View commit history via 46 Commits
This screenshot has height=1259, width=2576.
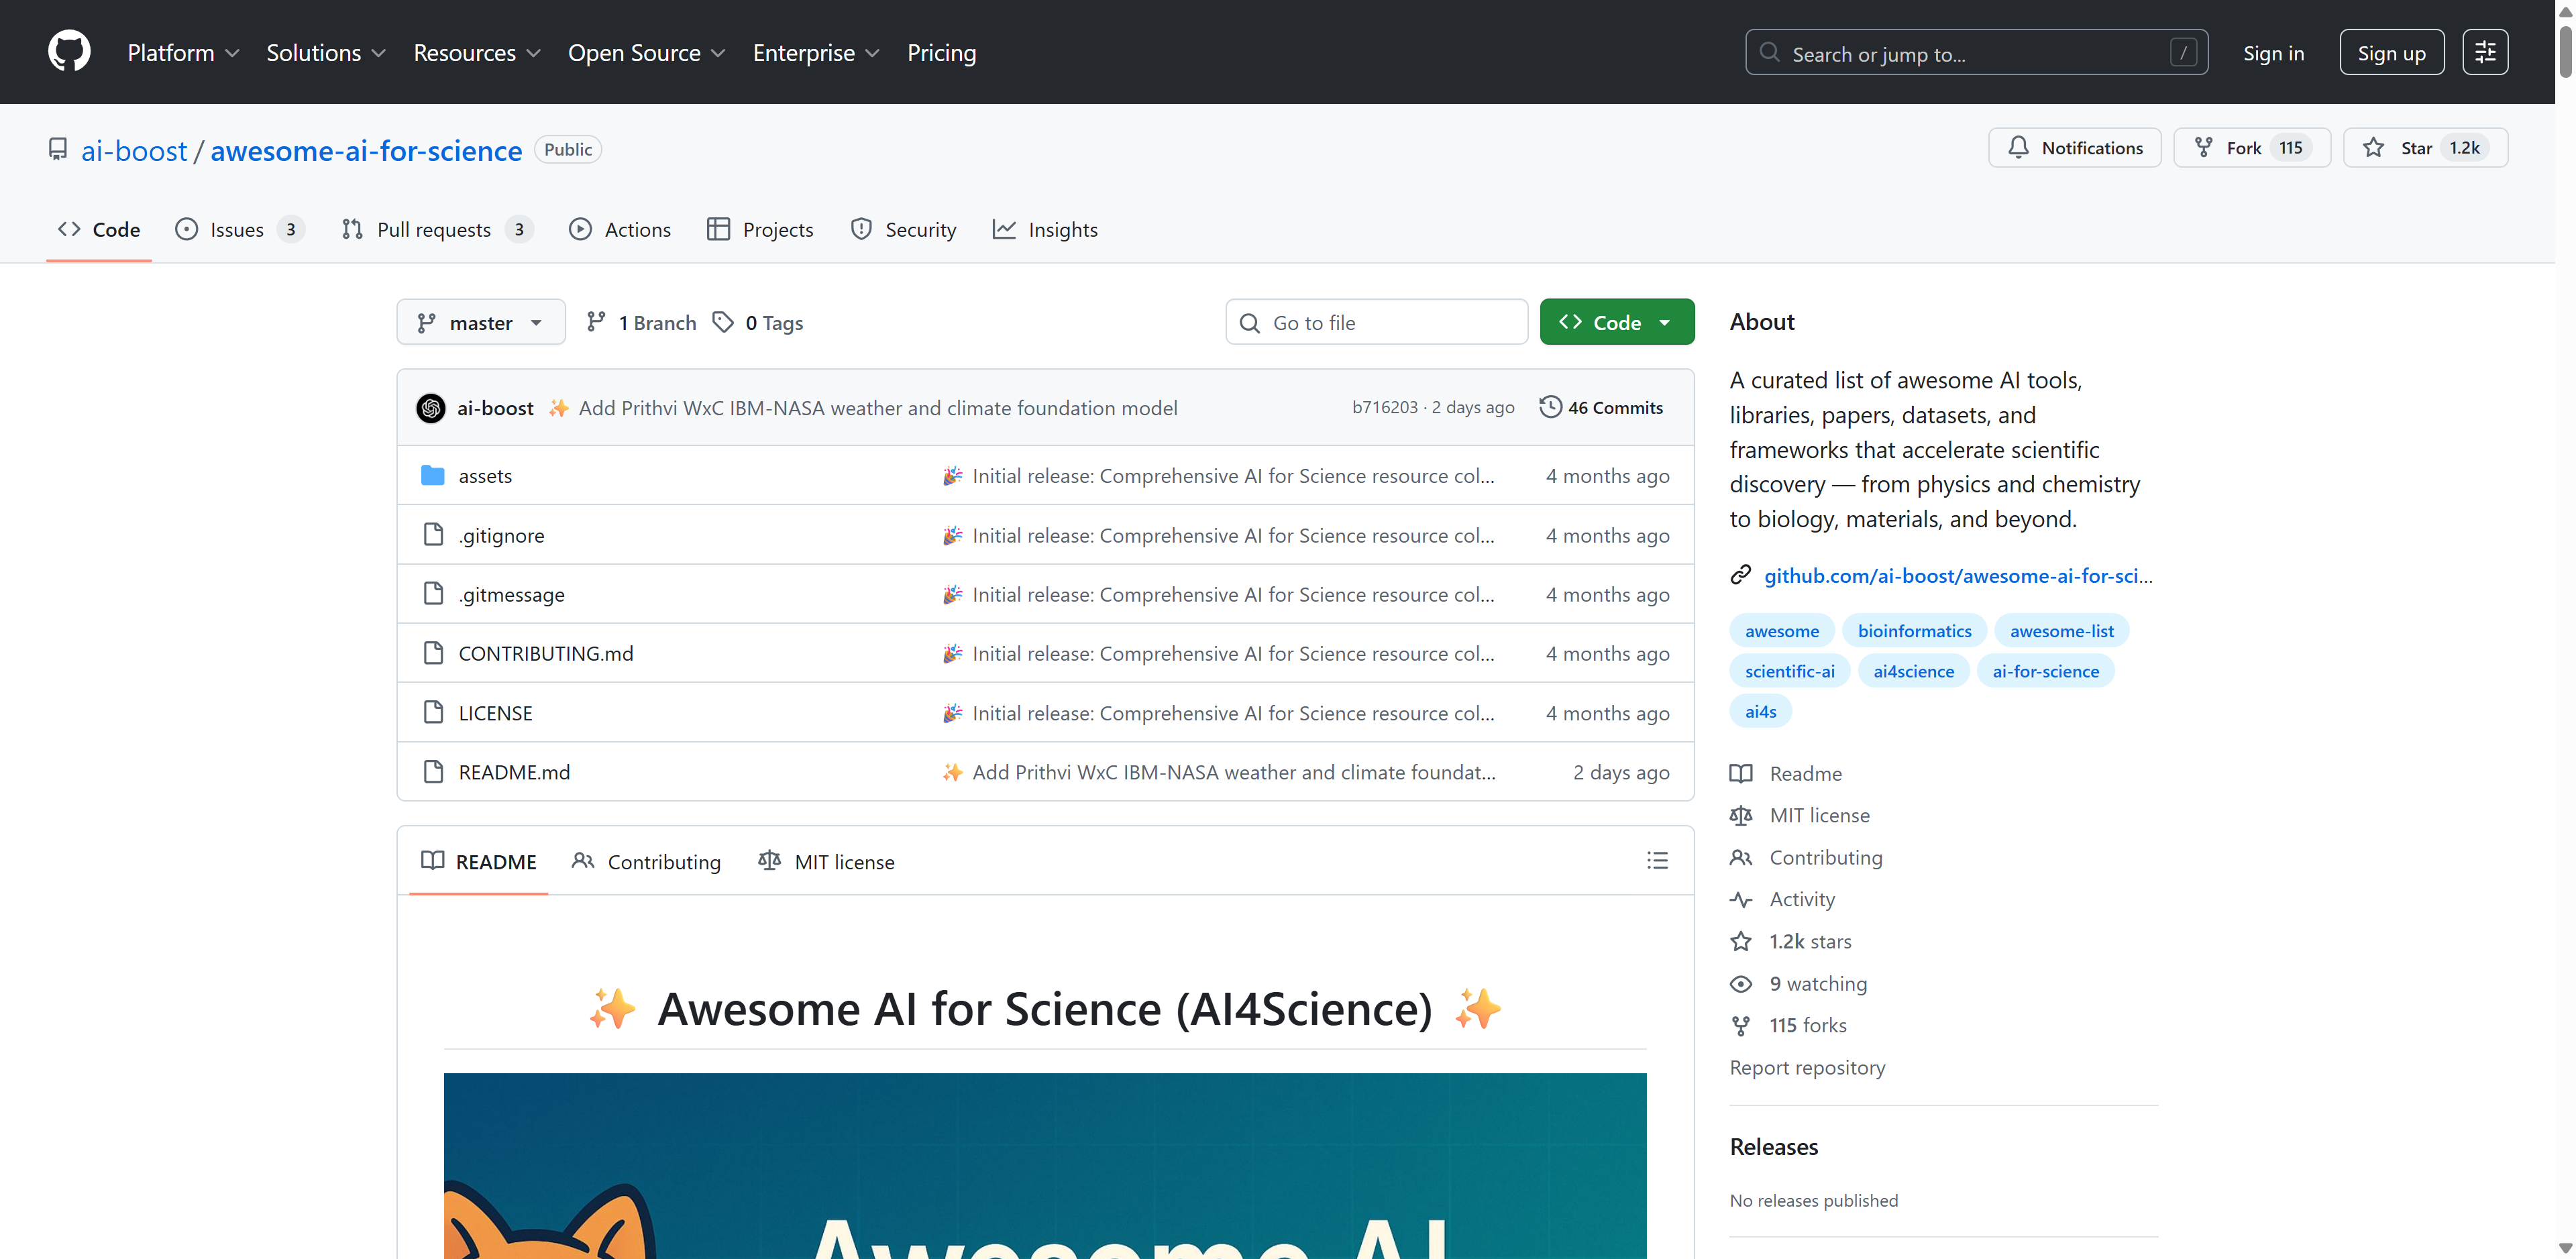(x=1602, y=408)
